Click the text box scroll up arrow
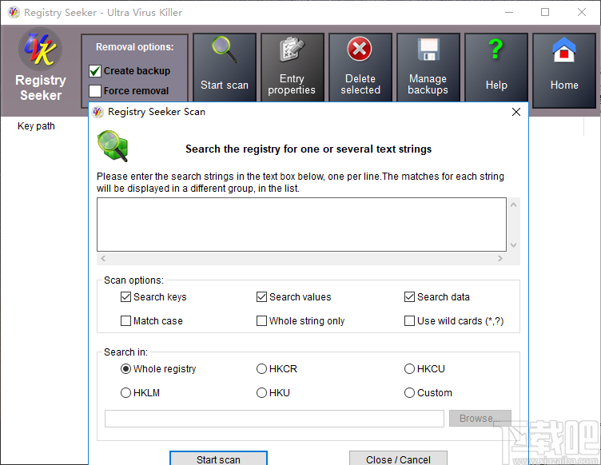601x465 pixels. click(514, 205)
